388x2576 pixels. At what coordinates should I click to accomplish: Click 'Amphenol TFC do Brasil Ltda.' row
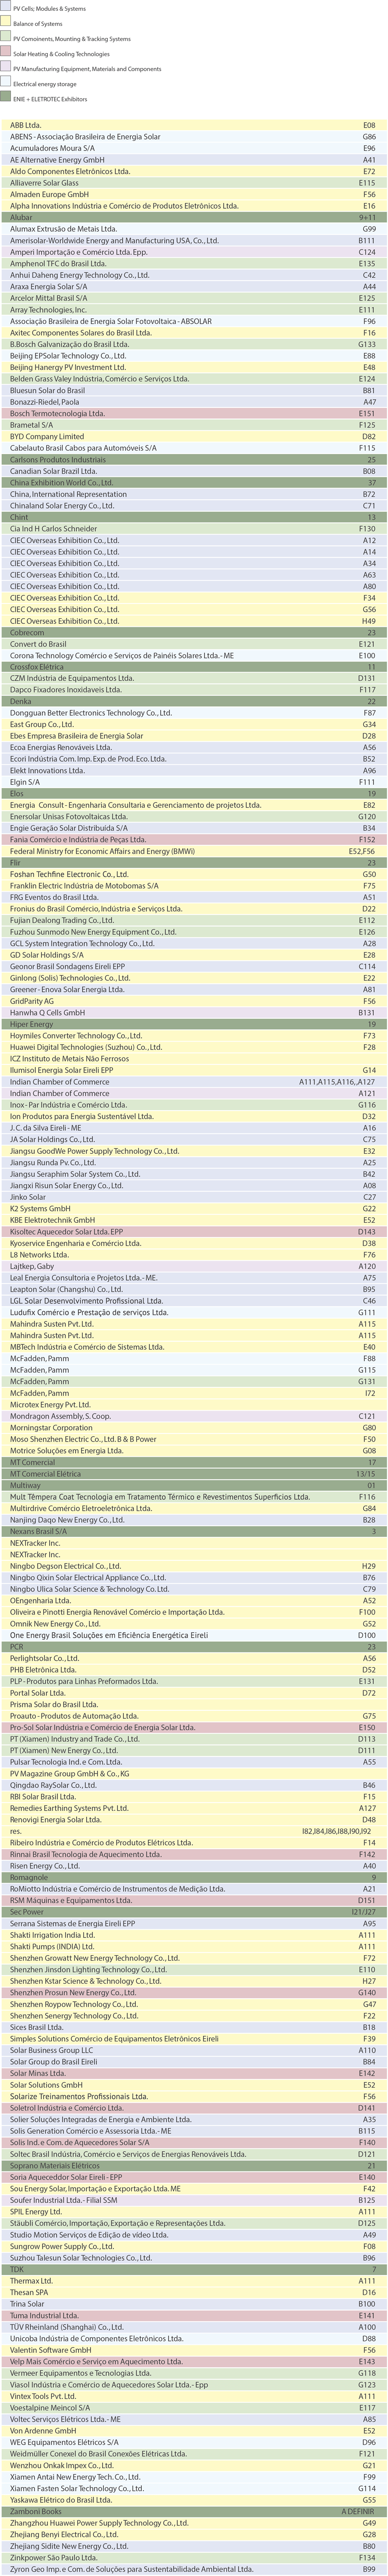point(194,263)
